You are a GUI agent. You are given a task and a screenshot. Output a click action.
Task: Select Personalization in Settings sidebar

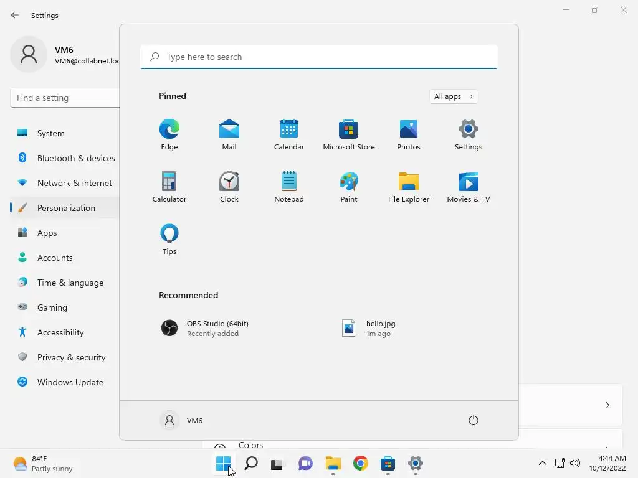pos(65,208)
